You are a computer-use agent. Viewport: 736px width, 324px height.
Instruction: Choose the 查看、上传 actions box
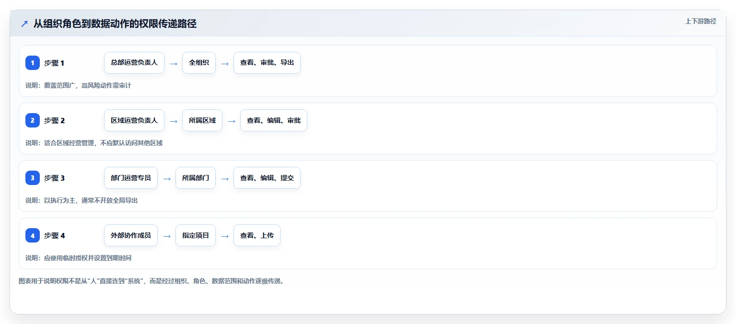tap(257, 235)
